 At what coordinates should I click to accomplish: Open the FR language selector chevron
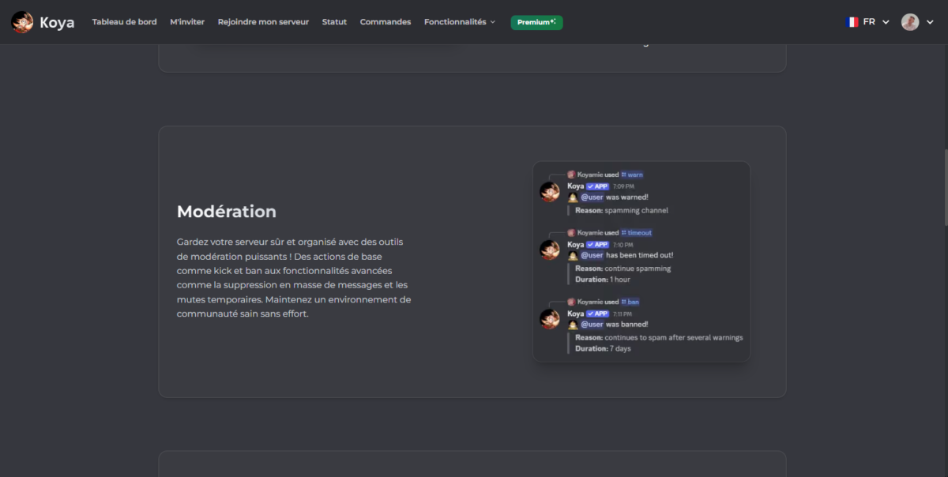click(x=886, y=22)
